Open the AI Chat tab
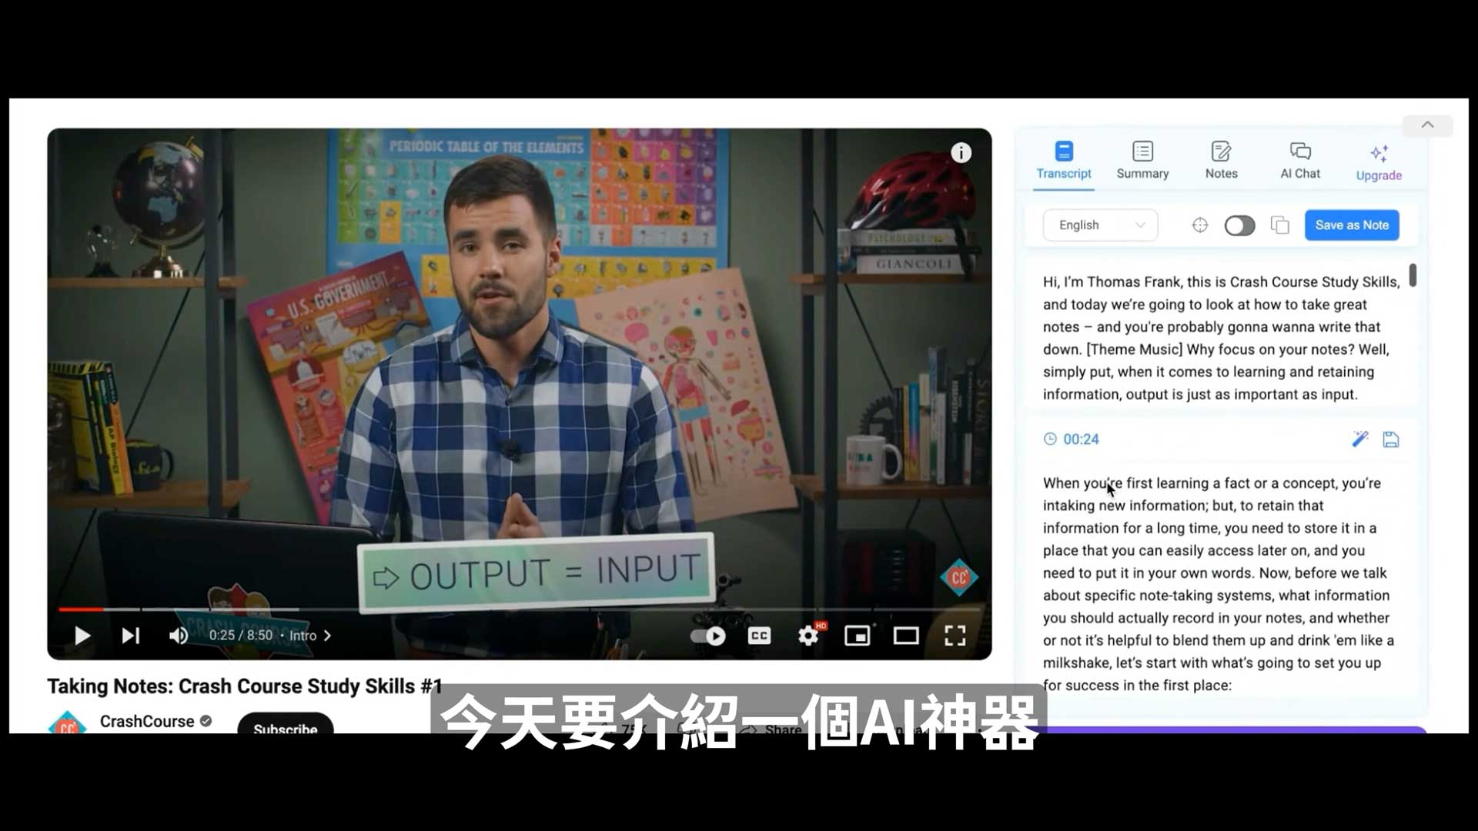 [1300, 161]
